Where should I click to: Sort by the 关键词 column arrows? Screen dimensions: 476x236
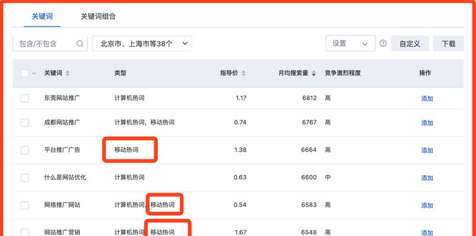point(67,73)
